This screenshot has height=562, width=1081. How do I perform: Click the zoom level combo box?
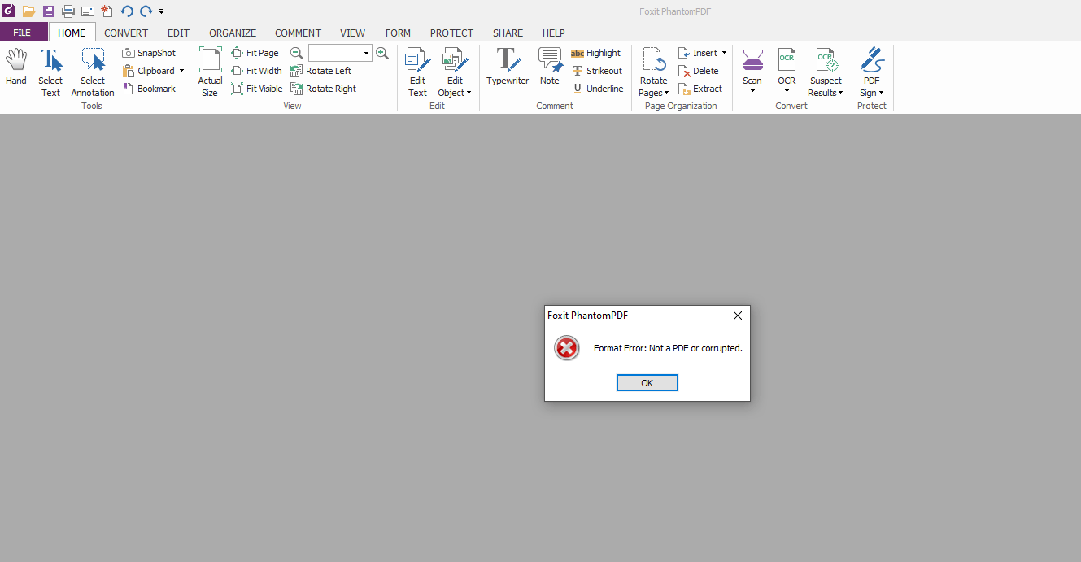(339, 52)
